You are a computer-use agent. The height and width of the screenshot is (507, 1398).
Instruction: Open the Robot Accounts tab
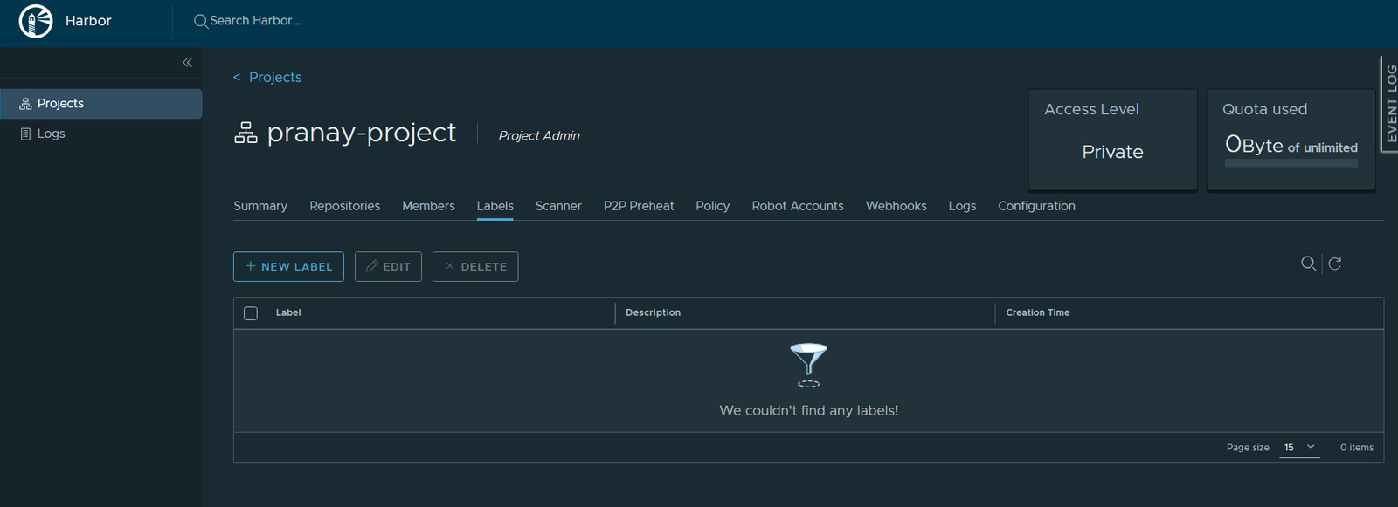798,206
